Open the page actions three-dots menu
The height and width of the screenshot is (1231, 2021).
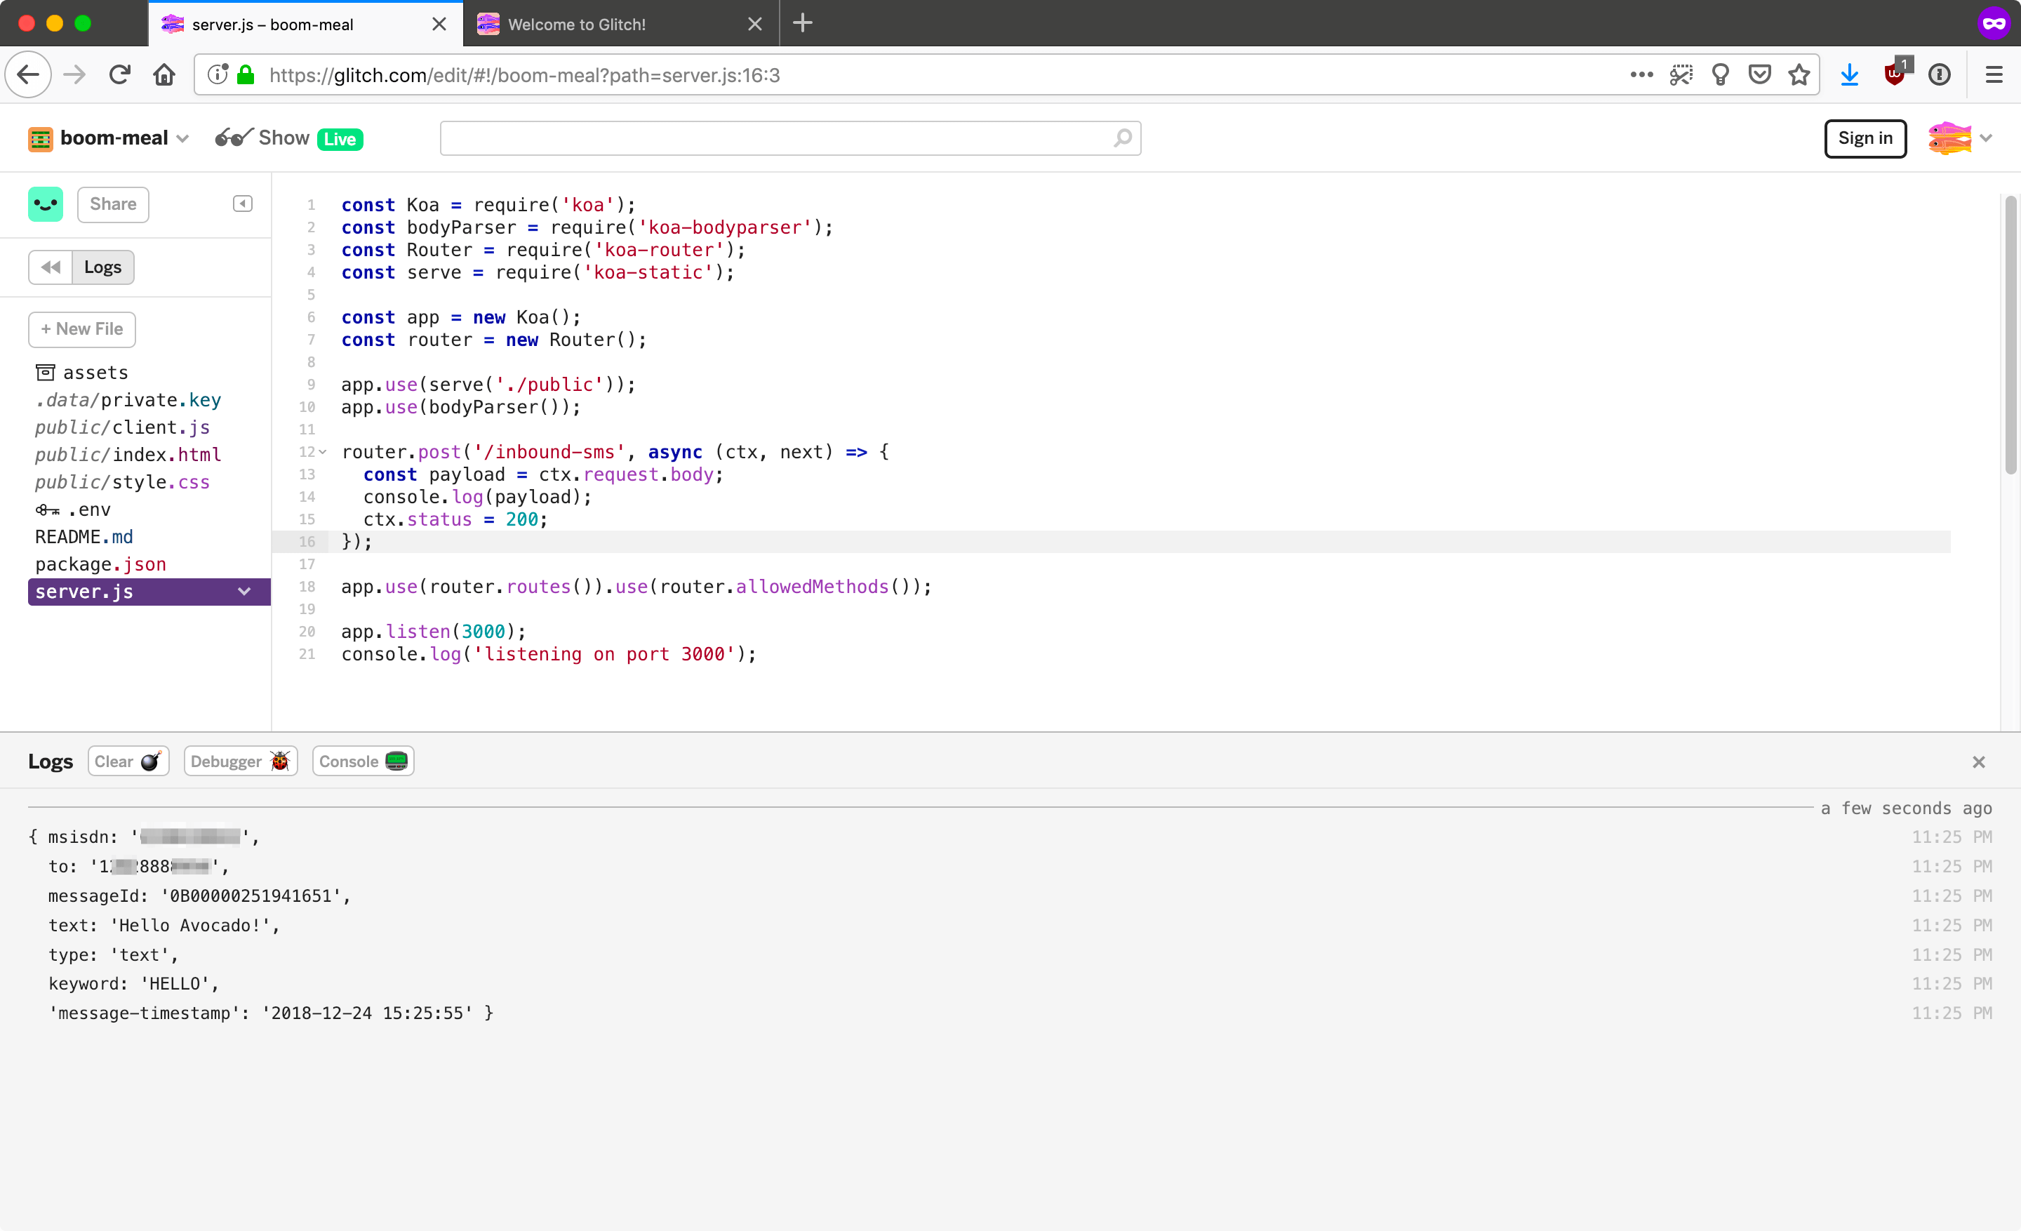[1641, 74]
